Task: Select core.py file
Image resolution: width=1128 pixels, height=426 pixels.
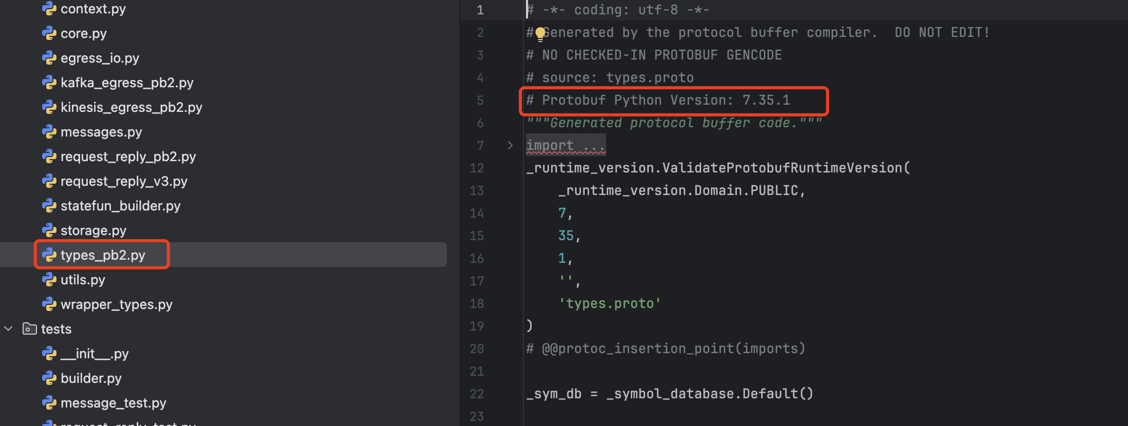Action: pyautogui.click(x=84, y=33)
